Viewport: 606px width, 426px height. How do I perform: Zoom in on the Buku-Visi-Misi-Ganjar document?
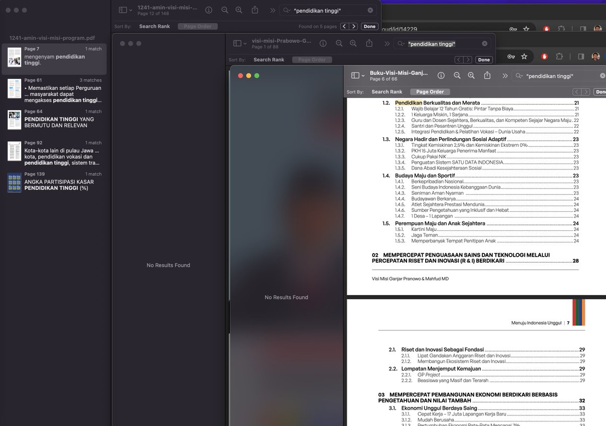471,76
